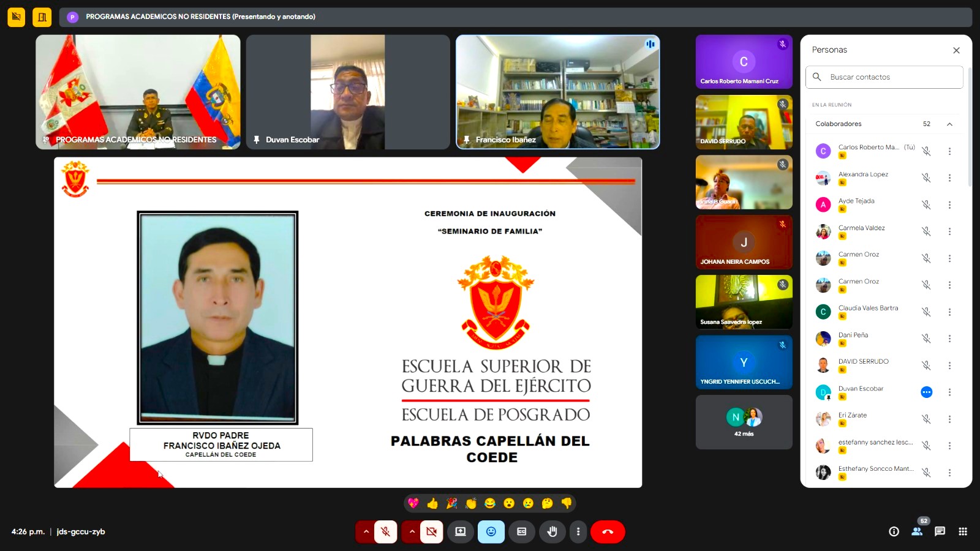This screenshot has height=551, width=980.
Task: Select PROGRAMAS ACADEMICOS NO RESIDENTES video tile
Action: (138, 92)
